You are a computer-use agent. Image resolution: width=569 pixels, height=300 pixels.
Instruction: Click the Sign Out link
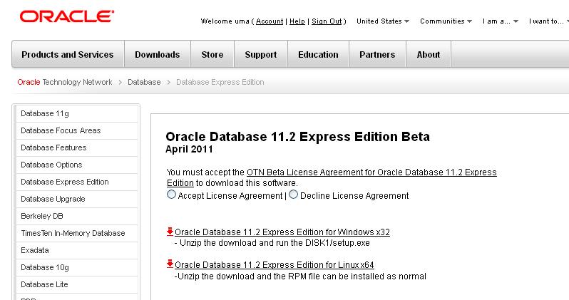[x=327, y=21]
